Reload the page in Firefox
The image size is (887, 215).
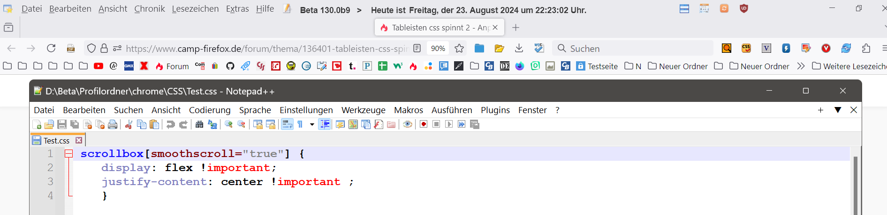coord(51,48)
